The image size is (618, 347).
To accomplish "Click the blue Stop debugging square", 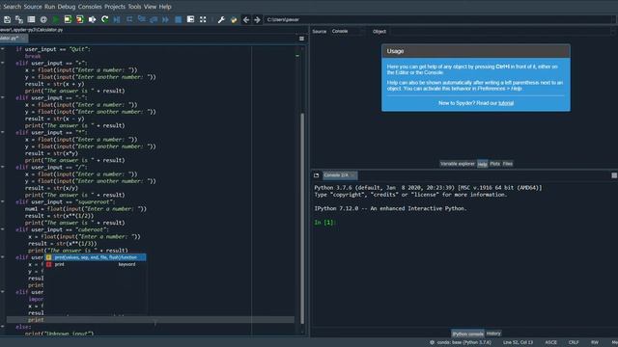I will click(178, 19).
